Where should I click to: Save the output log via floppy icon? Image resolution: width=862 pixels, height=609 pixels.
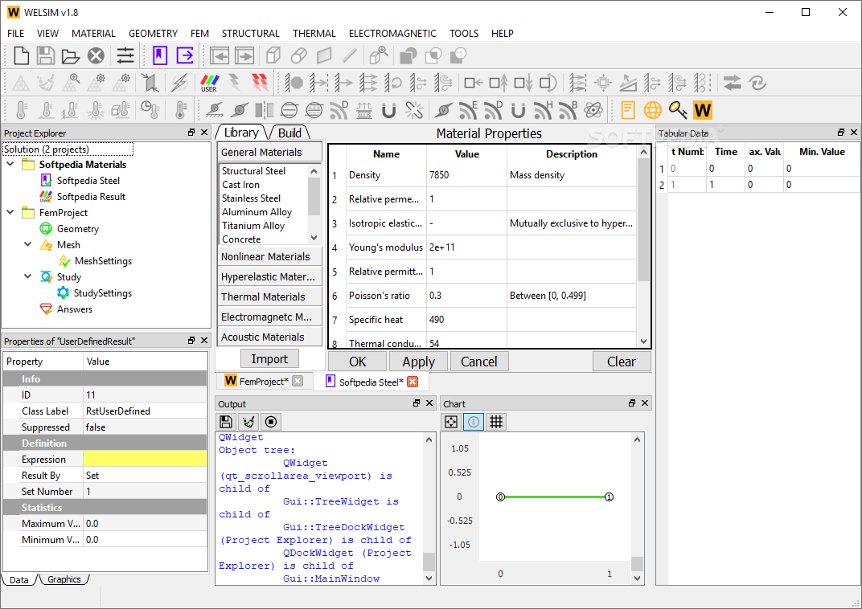225,422
